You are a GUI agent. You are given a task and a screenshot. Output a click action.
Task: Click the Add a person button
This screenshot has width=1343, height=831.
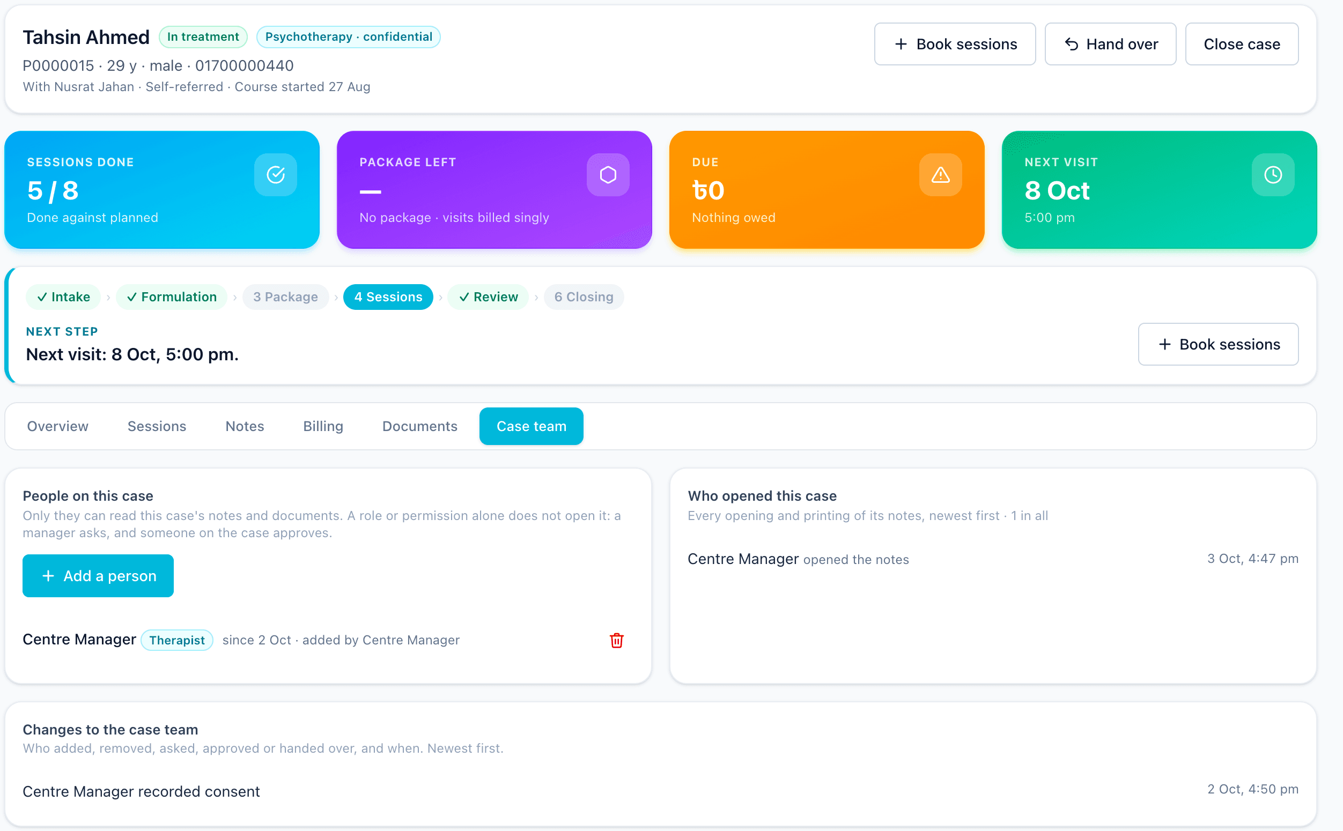pyautogui.click(x=98, y=576)
